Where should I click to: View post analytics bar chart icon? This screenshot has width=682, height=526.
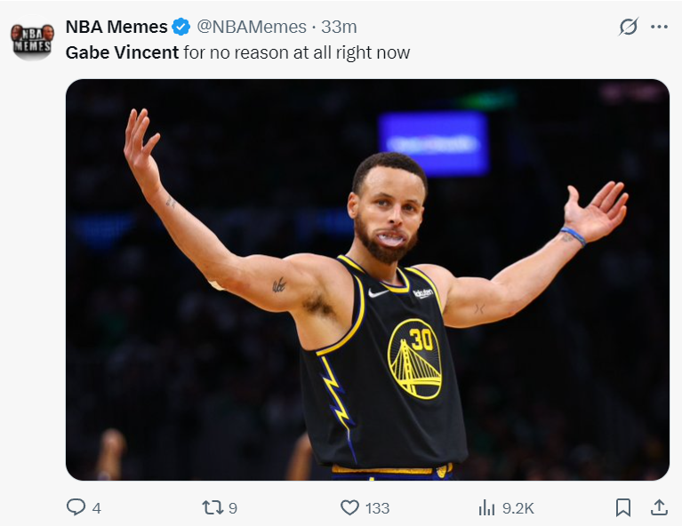click(486, 507)
